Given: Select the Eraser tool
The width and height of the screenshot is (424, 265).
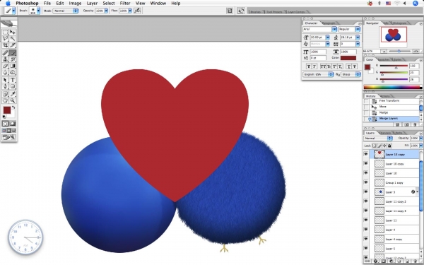Looking at the screenshot, I should [x=5, y=66].
